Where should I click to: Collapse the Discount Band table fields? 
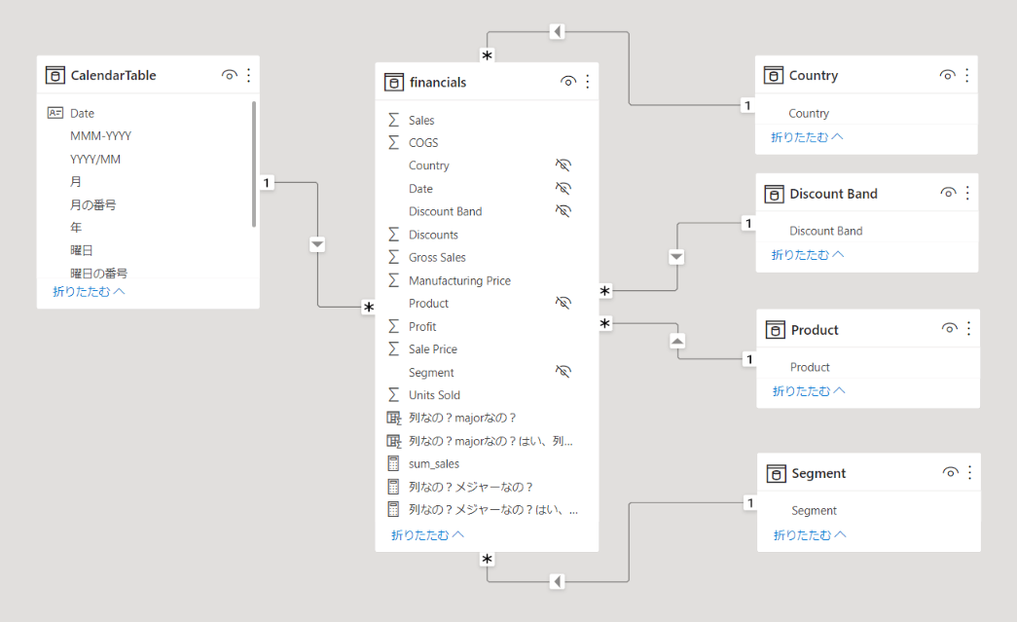[x=808, y=255]
